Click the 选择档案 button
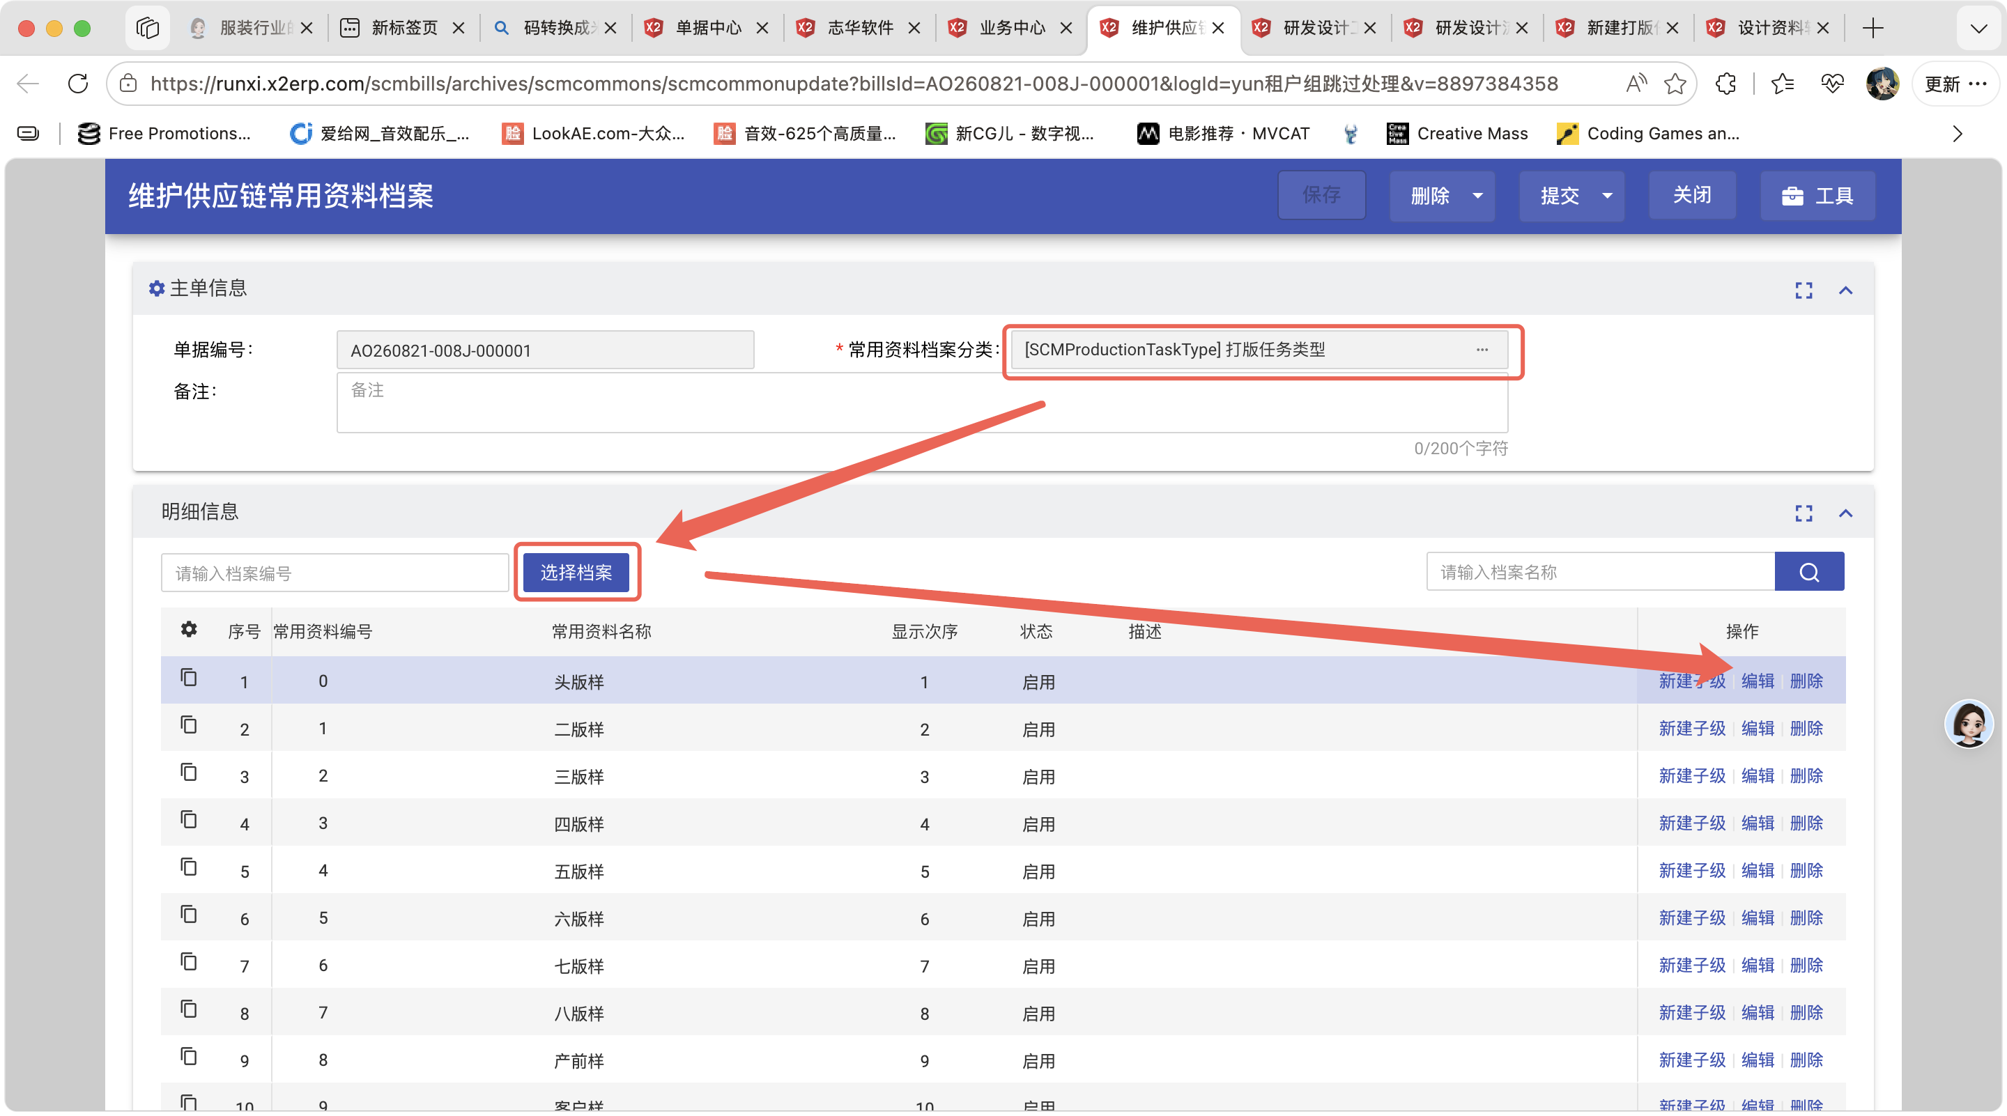Screen dimensions: 2007x1116 click(576, 573)
